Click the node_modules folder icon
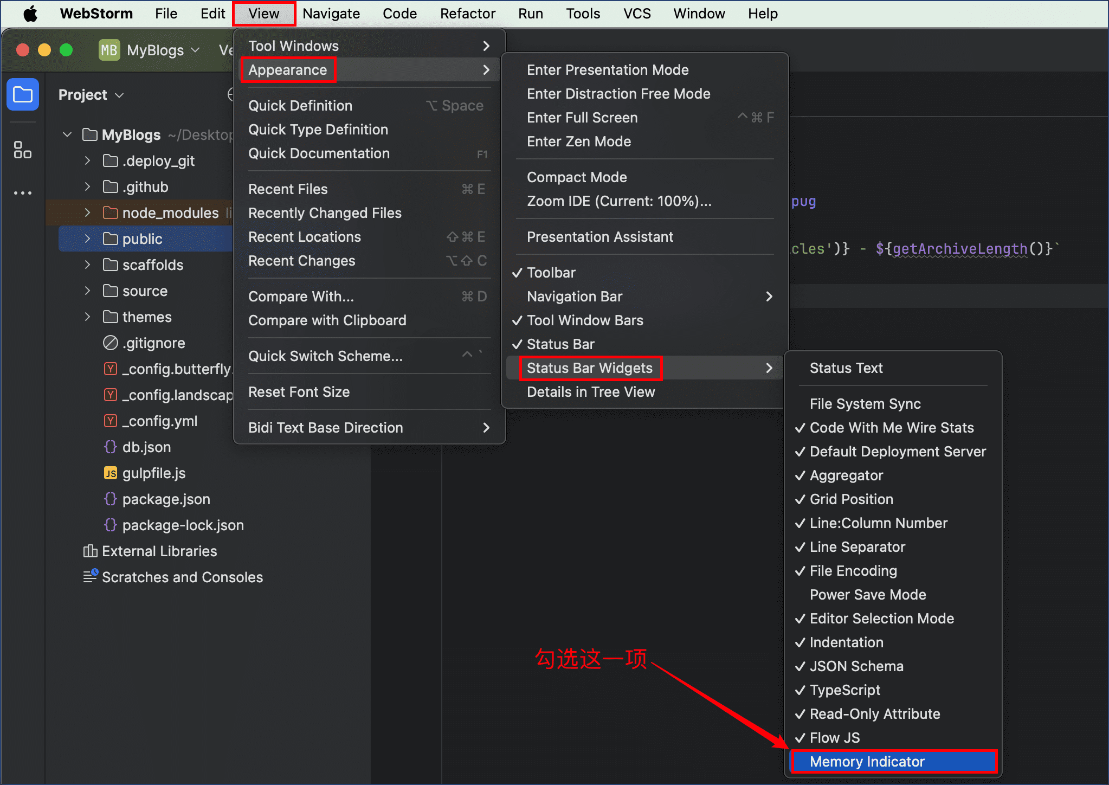1109x785 pixels. 111,213
